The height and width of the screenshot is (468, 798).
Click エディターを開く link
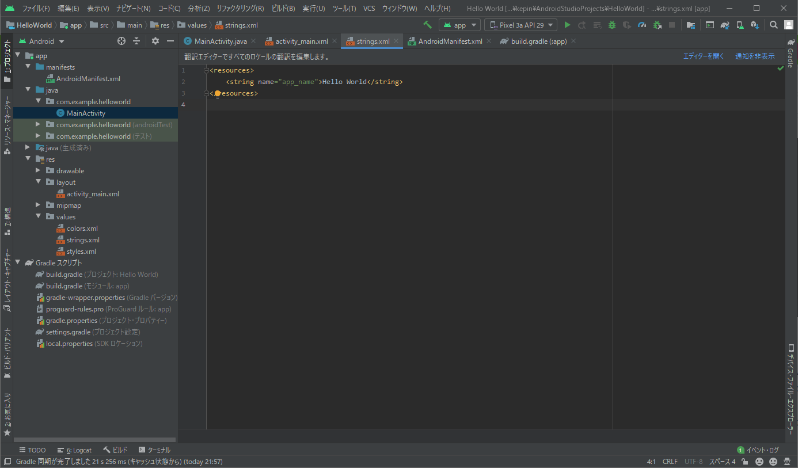pos(704,56)
